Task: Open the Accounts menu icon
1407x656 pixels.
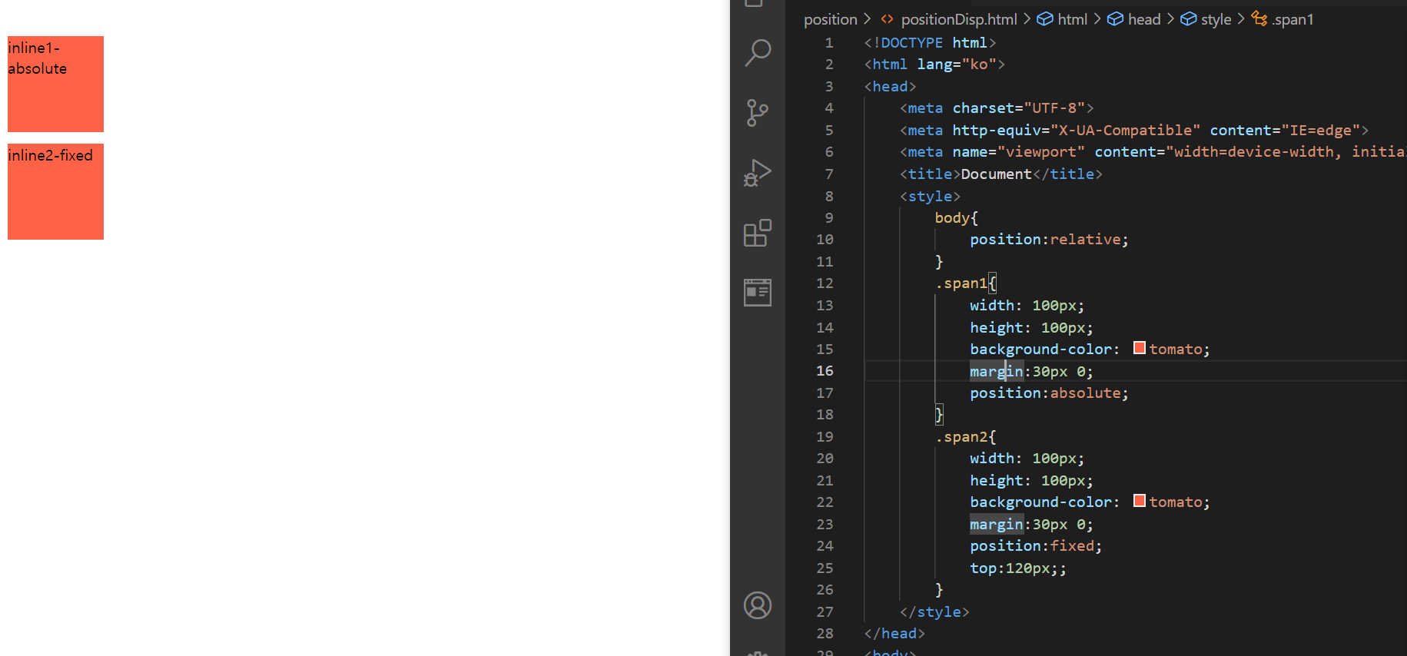Action: click(758, 605)
